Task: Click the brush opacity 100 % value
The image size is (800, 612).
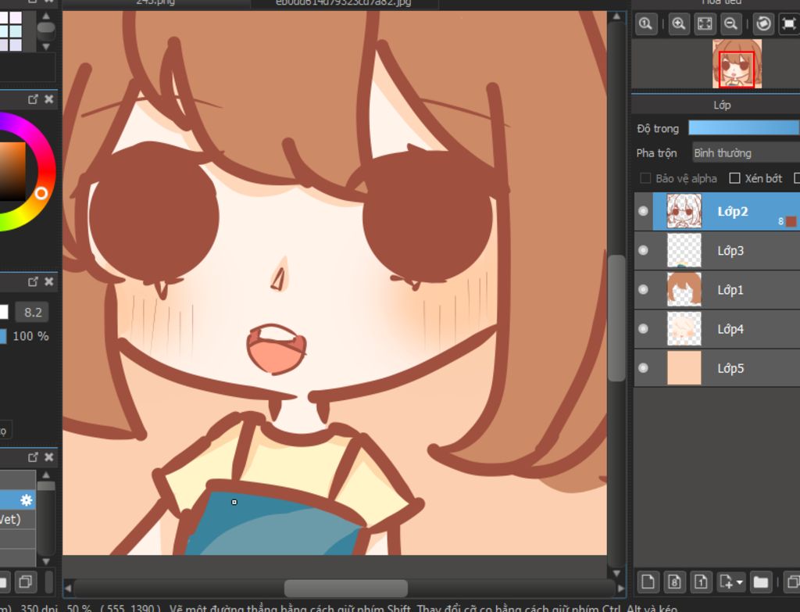Action: point(30,336)
